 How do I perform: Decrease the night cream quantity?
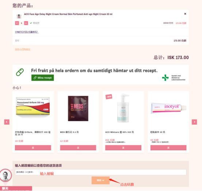point(17,23)
